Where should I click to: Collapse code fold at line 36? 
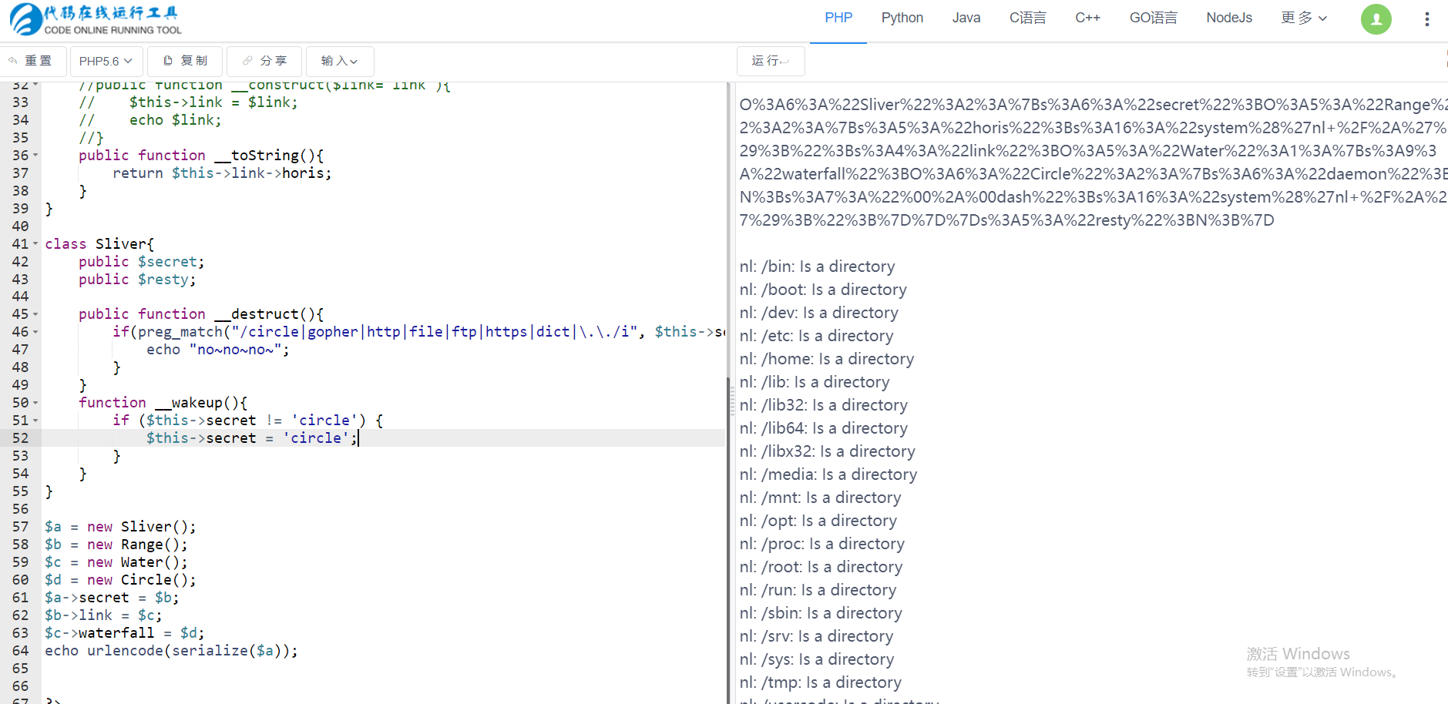coord(35,156)
